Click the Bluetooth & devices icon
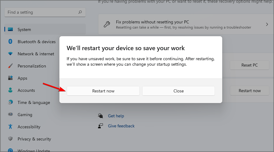The image size is (274, 152). (10, 42)
